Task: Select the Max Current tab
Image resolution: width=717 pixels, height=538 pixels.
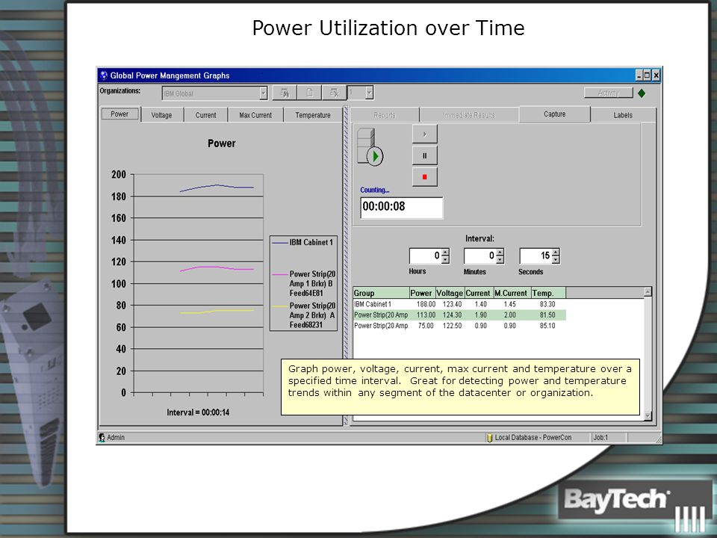Action: (x=255, y=115)
